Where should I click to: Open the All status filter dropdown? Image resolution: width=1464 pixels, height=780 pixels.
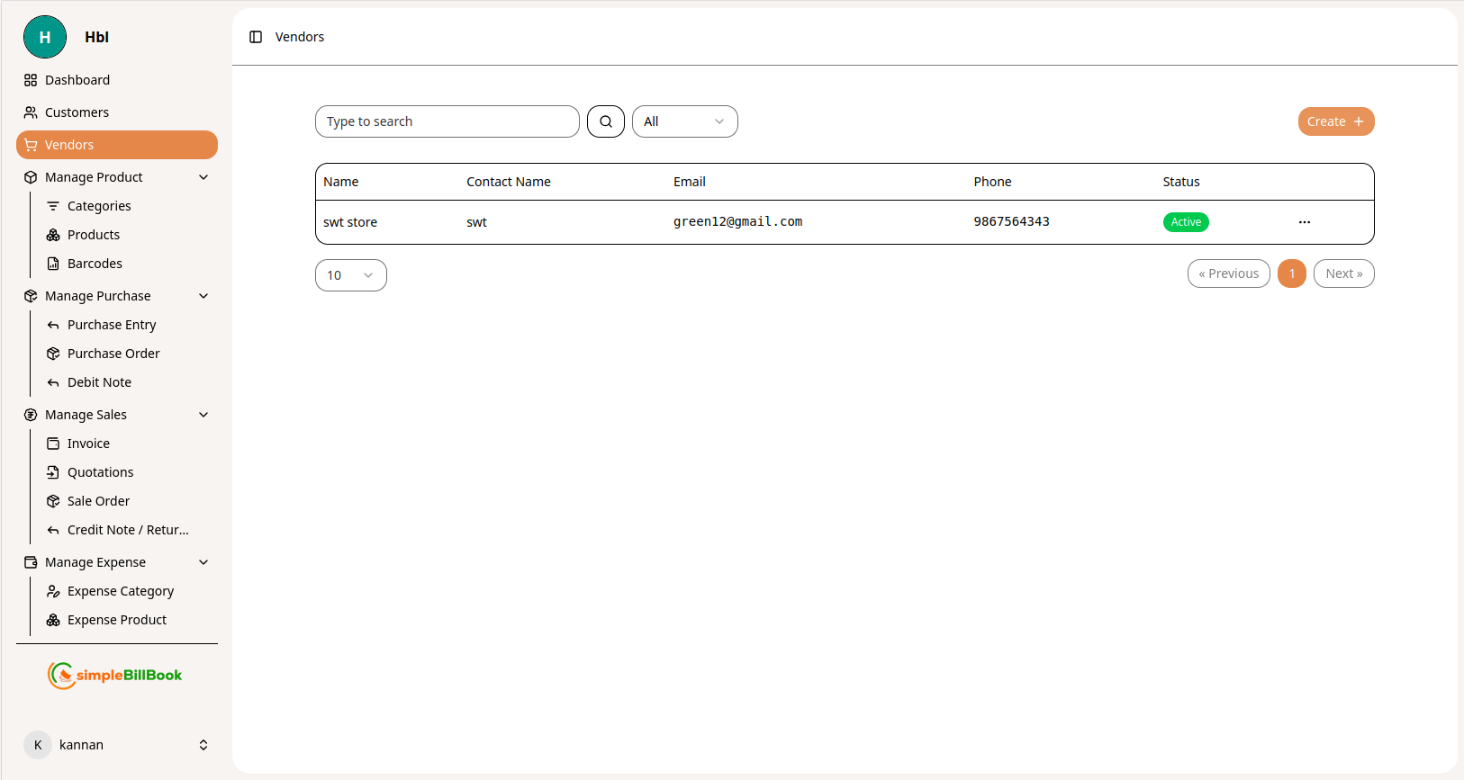pos(684,121)
